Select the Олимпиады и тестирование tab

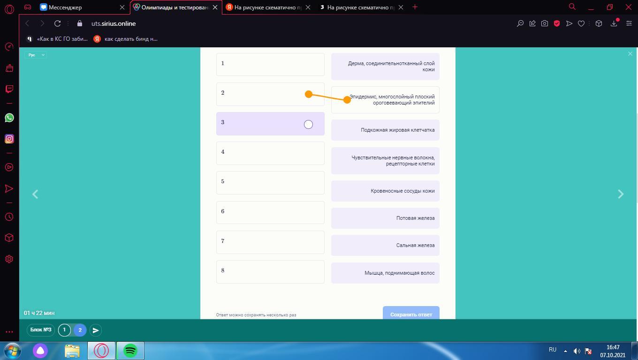176,7
